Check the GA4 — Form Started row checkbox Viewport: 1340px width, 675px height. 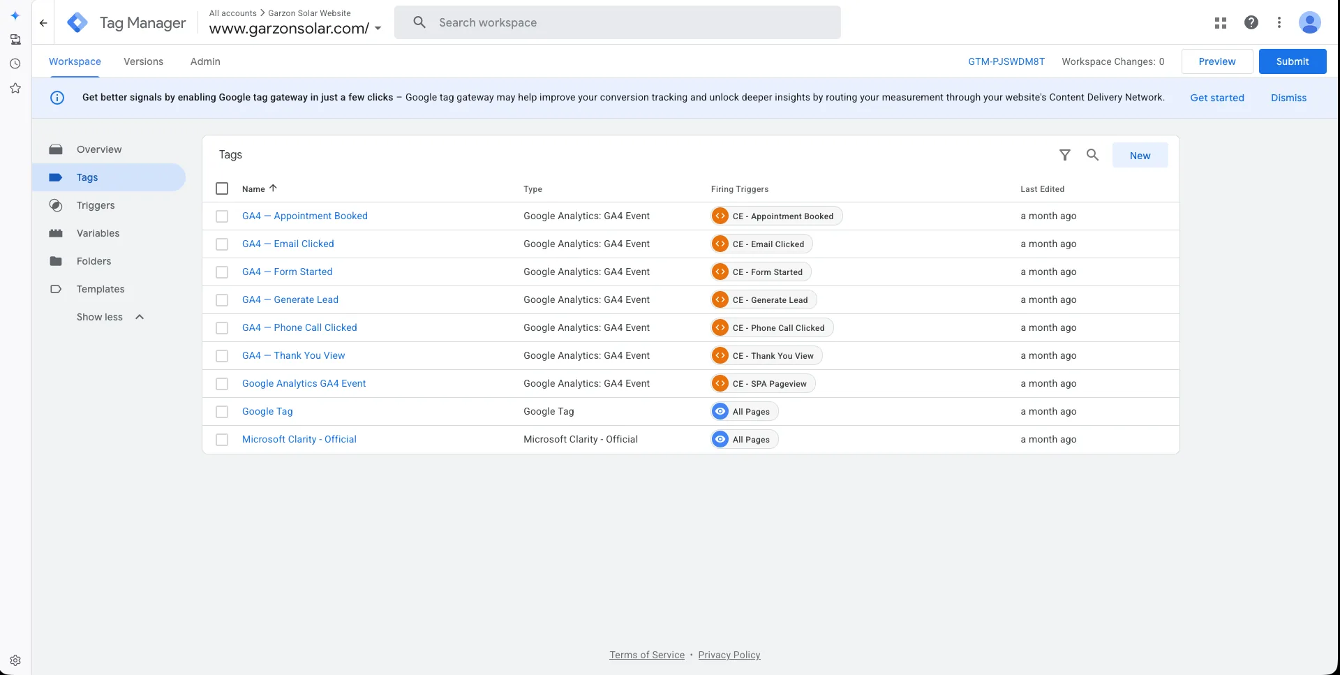coord(222,272)
